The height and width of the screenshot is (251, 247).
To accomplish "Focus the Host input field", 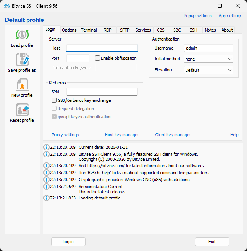I will click(102, 48).
